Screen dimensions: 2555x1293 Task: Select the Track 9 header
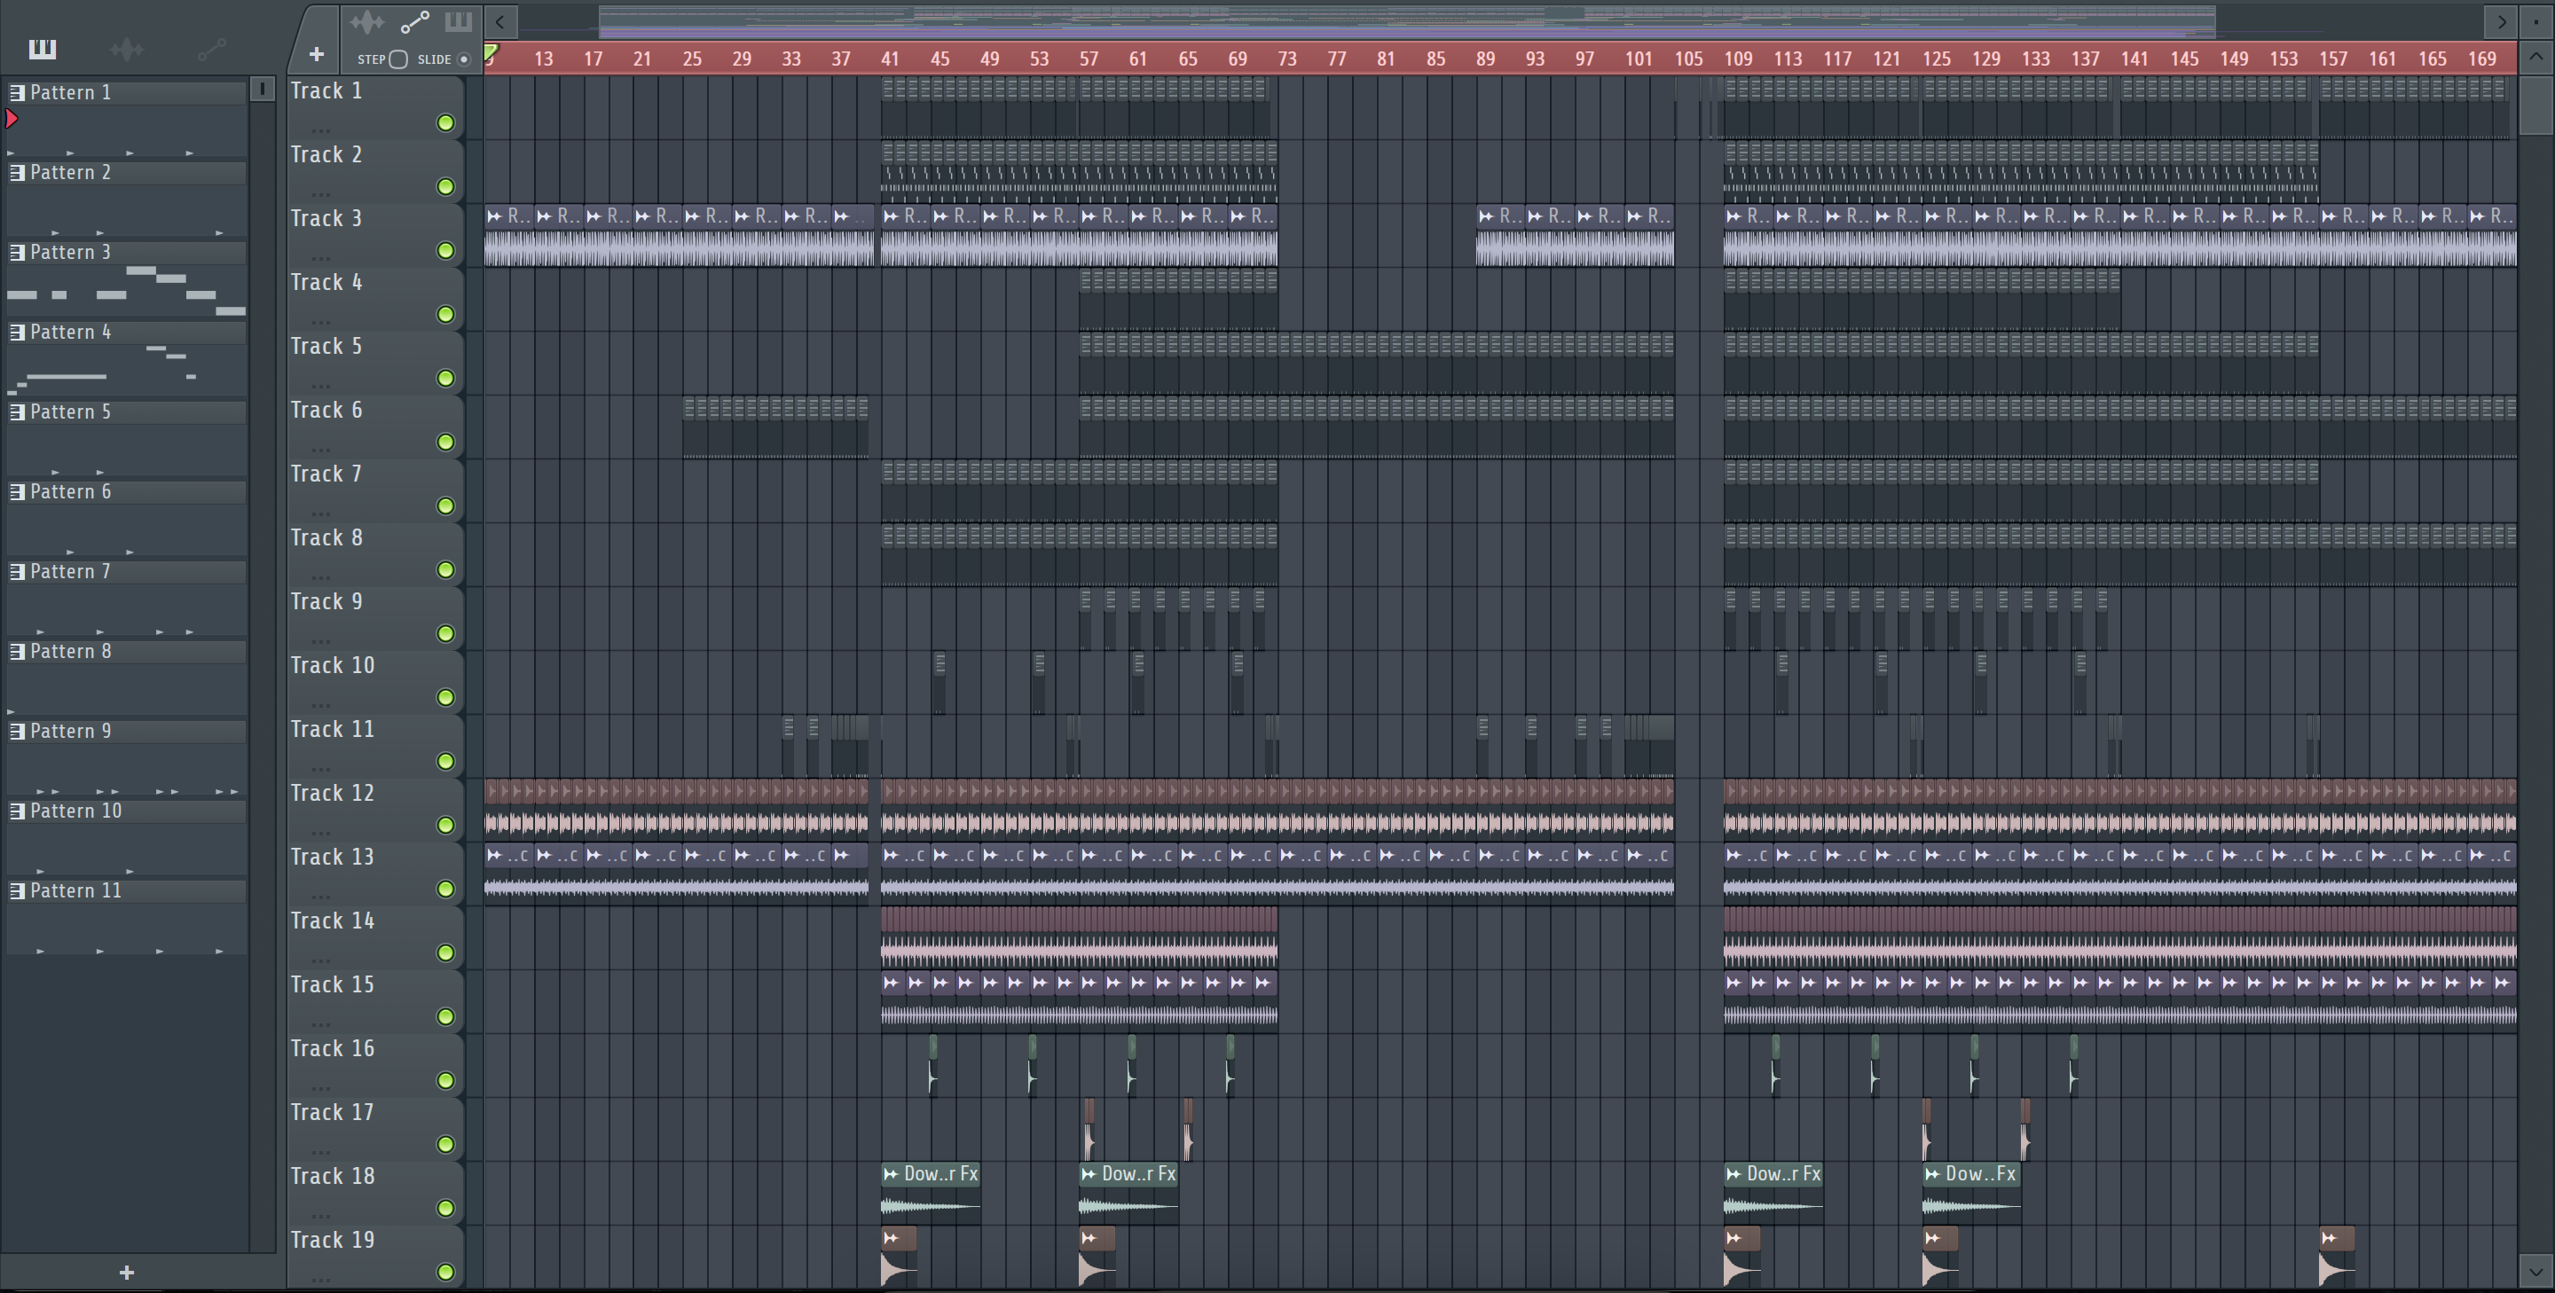click(375, 618)
